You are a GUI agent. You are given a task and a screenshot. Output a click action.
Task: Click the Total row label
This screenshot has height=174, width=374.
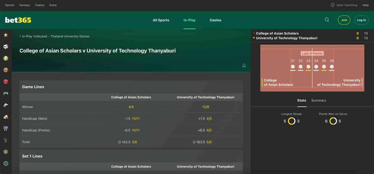[x=26, y=142]
